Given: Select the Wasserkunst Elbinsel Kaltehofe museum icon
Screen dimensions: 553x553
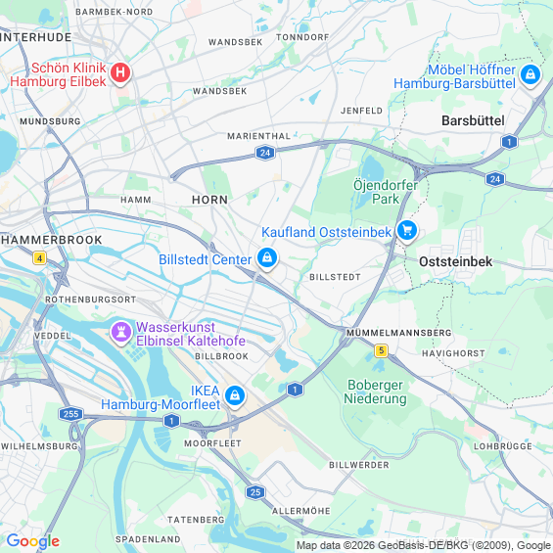Looking at the screenshot, I should point(121,332).
